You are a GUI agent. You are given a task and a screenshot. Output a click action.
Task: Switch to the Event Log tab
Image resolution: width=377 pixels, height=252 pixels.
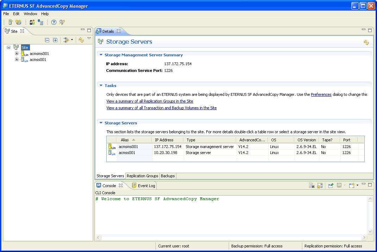click(x=144, y=186)
